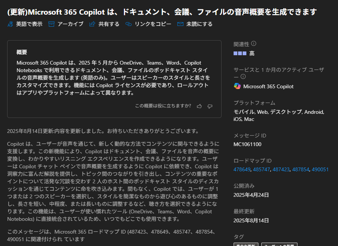Click the last updated date 2025年8月14日
Screen dimensions: 338x246
(x=251, y=220)
